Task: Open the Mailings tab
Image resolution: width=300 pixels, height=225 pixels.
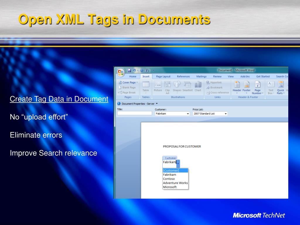Action: coord(202,76)
